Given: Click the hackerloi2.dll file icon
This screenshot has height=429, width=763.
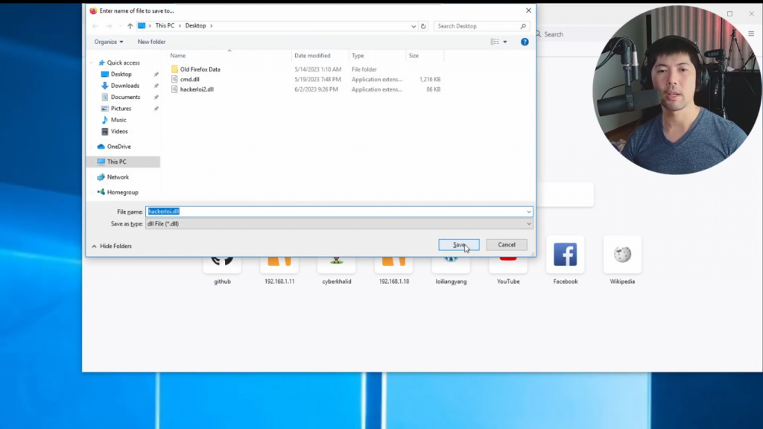Looking at the screenshot, I should (174, 89).
